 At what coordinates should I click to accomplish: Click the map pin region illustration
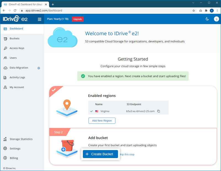(67, 108)
